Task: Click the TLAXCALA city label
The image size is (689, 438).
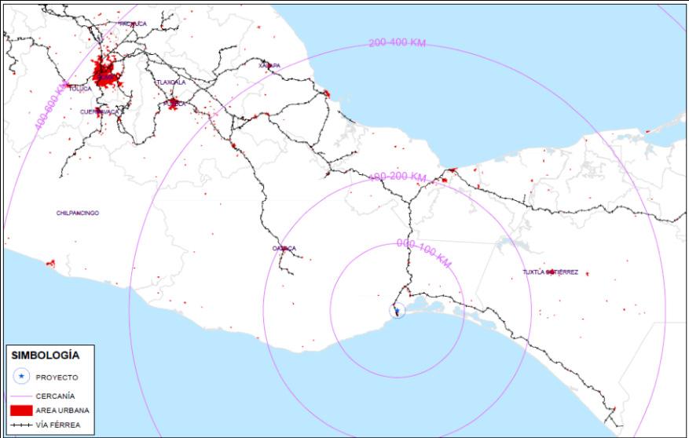Action: [171, 82]
